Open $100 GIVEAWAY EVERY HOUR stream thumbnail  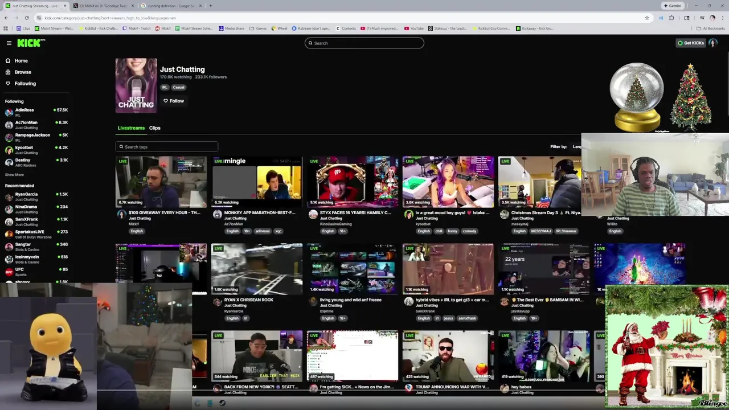coord(161,182)
